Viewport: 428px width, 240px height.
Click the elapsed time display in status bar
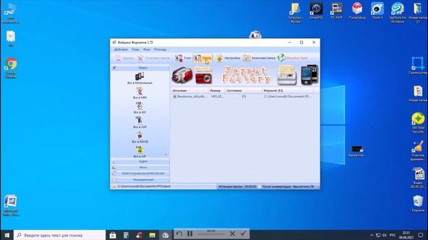click(x=237, y=187)
